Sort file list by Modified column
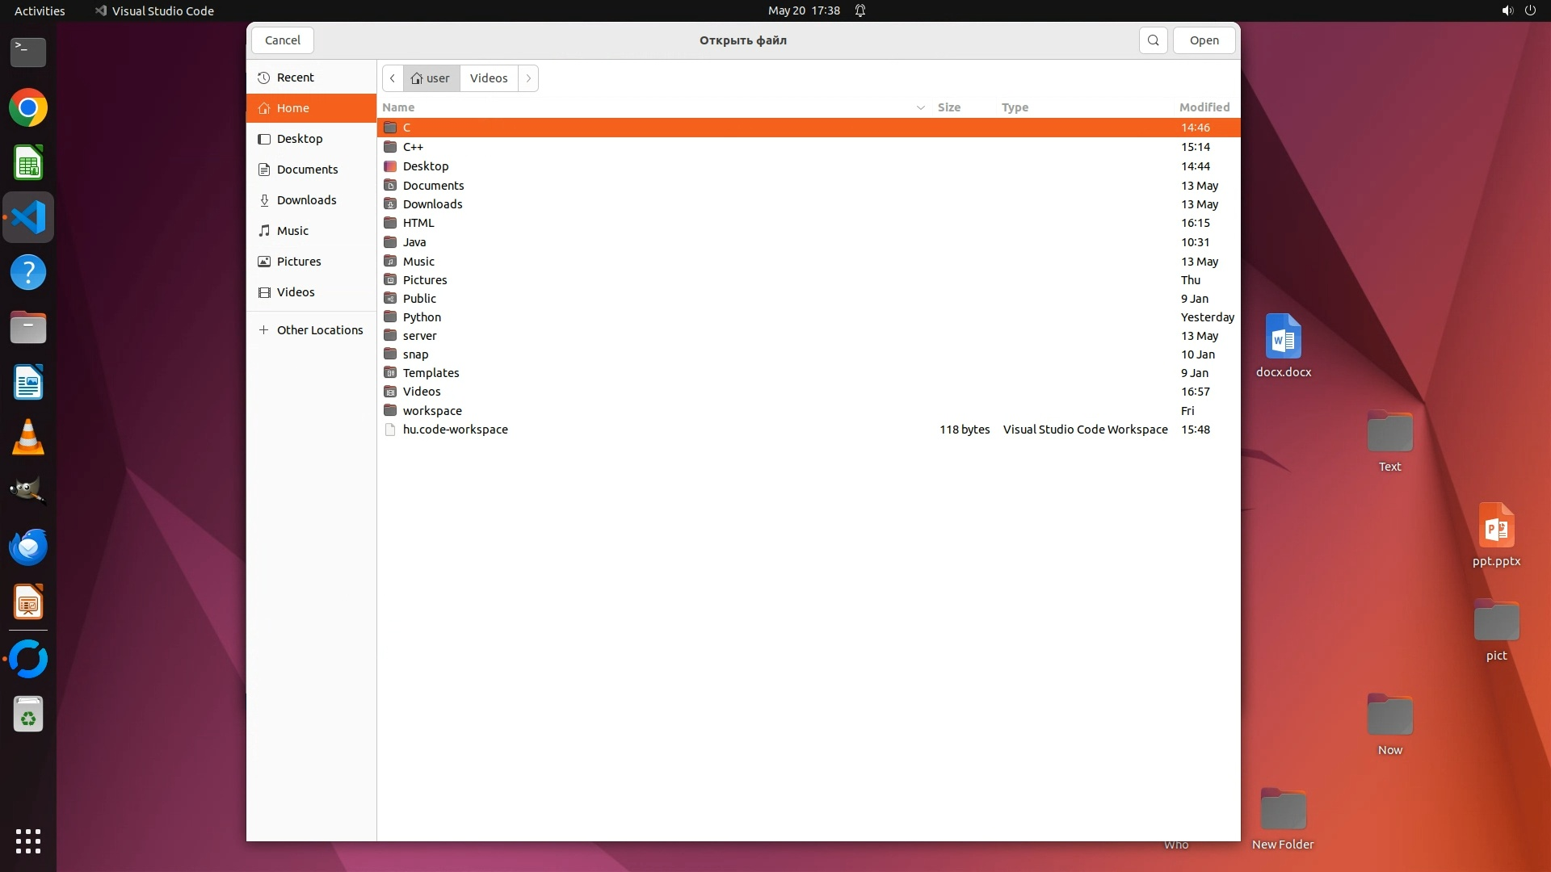The image size is (1551, 872). [x=1204, y=107]
